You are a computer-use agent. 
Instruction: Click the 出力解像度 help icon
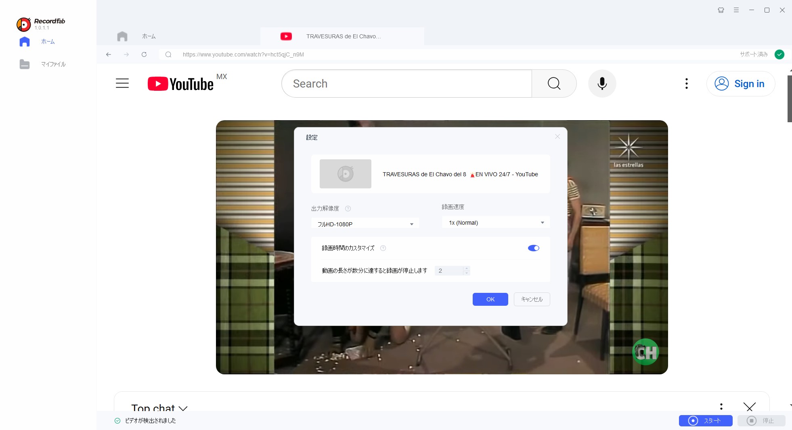(x=348, y=209)
